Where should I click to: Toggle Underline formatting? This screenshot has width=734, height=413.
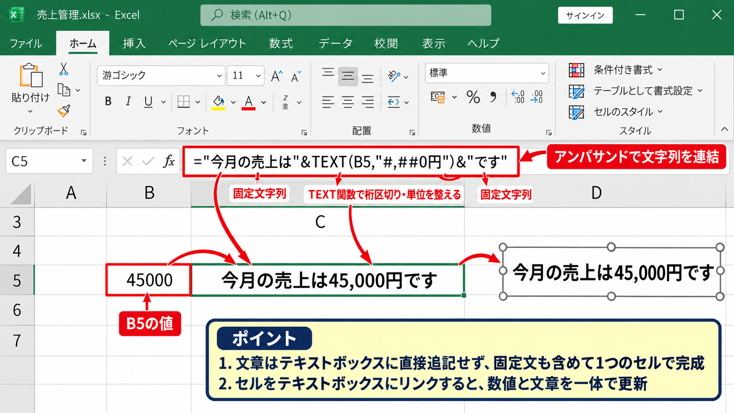pos(148,102)
